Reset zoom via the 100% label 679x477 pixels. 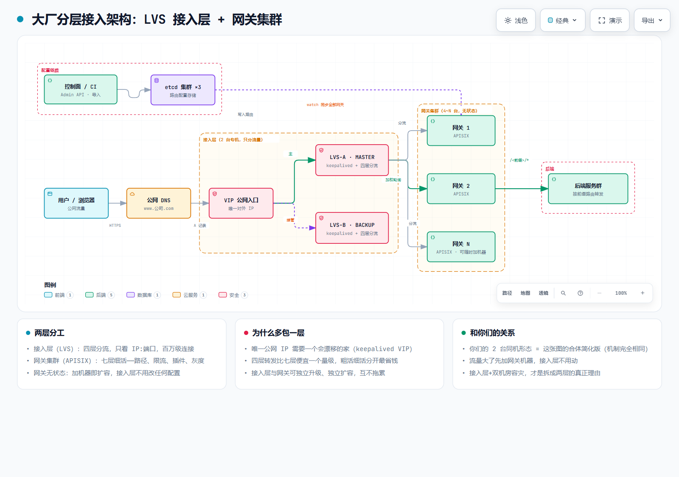pos(621,293)
